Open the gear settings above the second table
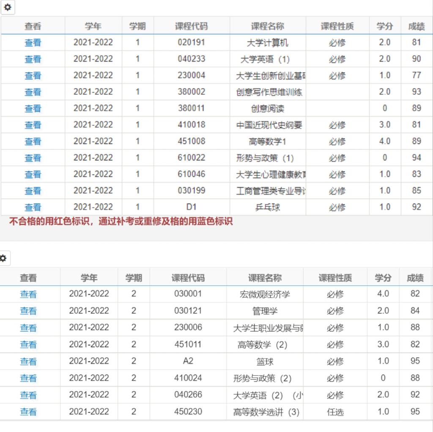433x432 pixels. click(4, 258)
